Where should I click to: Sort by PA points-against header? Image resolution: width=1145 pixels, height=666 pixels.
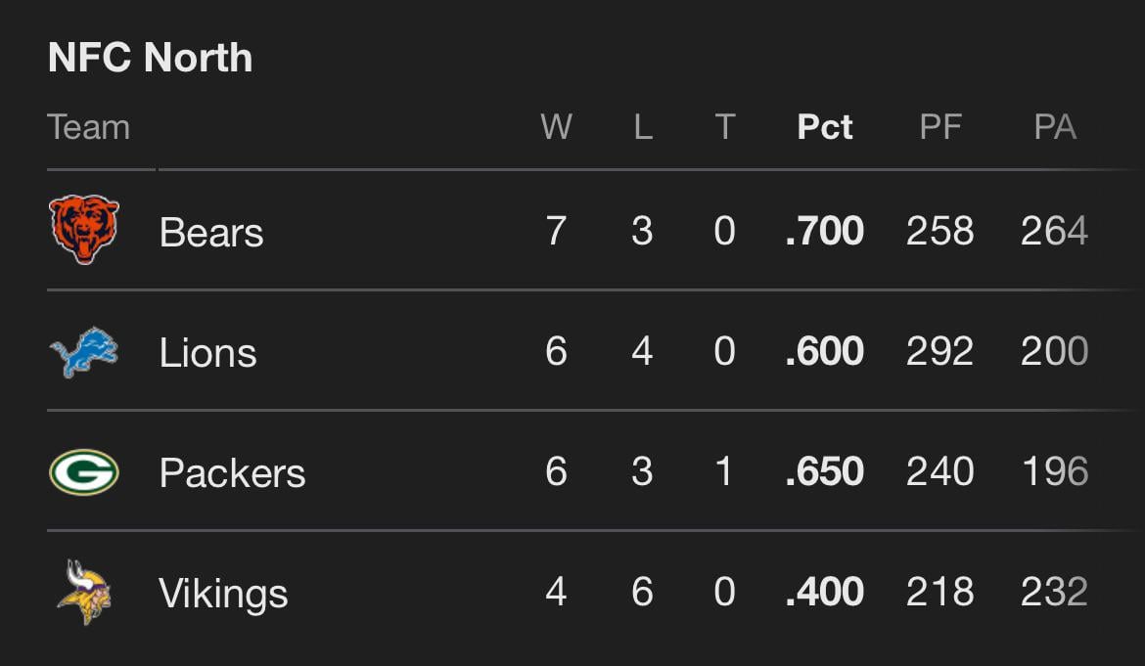[x=1055, y=127]
